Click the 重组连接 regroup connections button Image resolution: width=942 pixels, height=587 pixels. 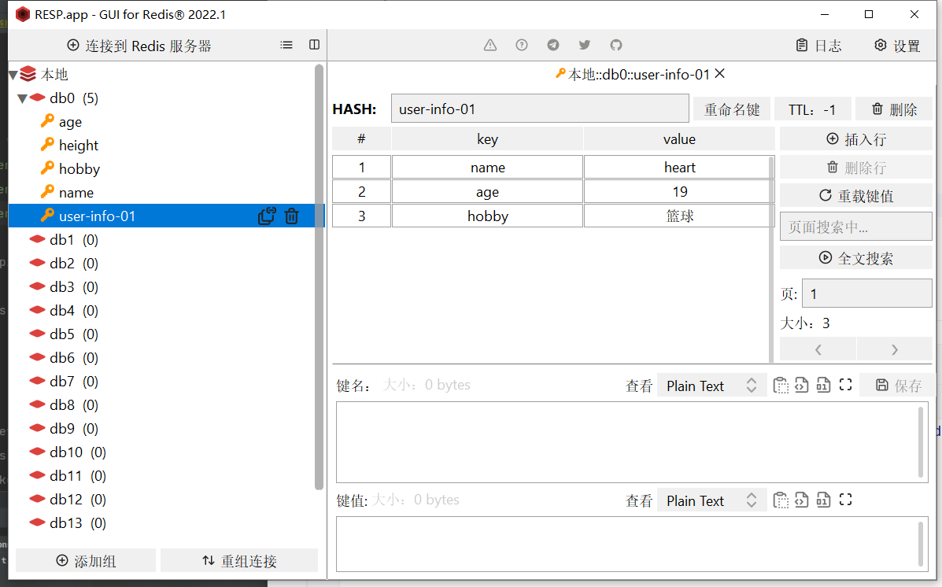pos(239,561)
